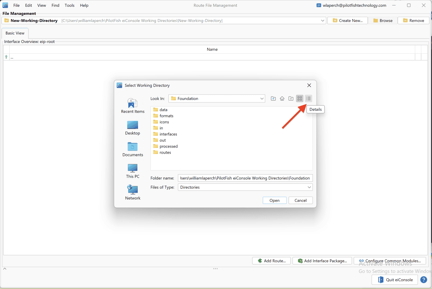This screenshot has height=289, width=432.
Task: Open the Help menu
Action: 84,5
